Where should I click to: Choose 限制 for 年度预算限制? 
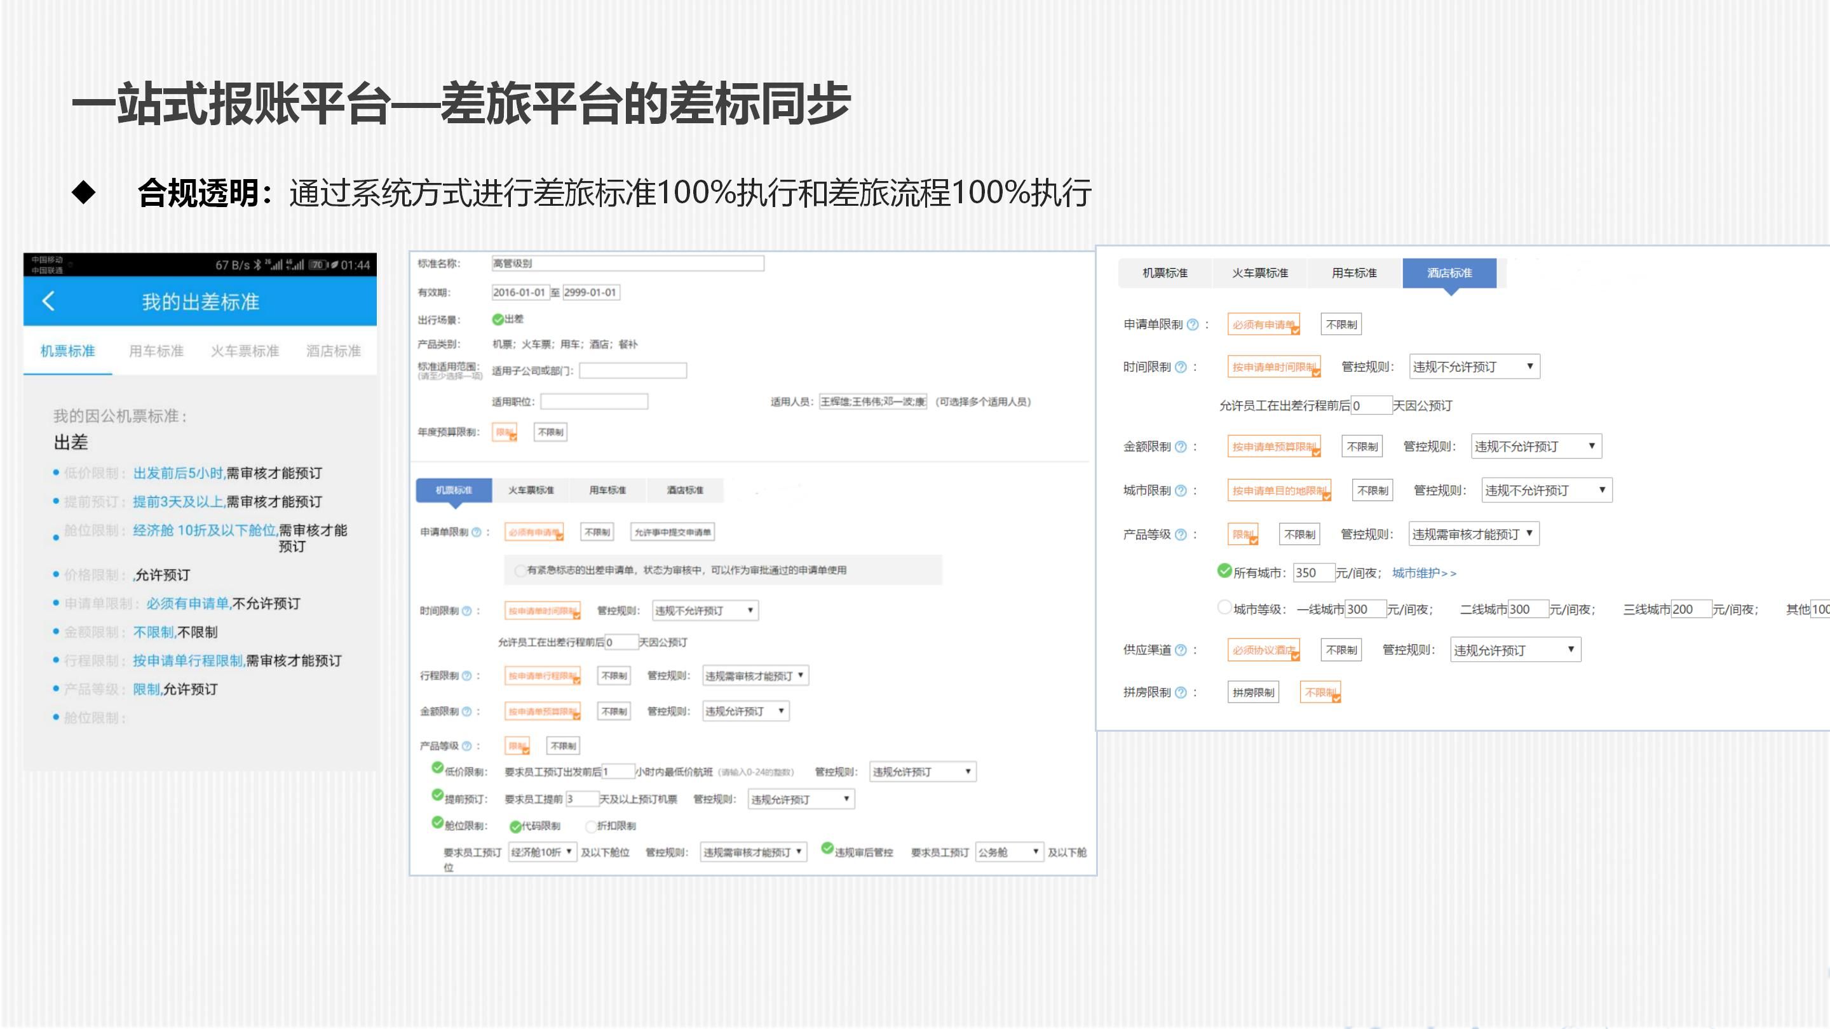tap(505, 432)
